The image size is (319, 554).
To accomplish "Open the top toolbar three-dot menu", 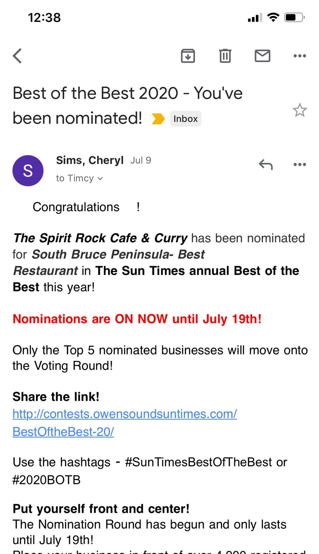I will point(300,56).
